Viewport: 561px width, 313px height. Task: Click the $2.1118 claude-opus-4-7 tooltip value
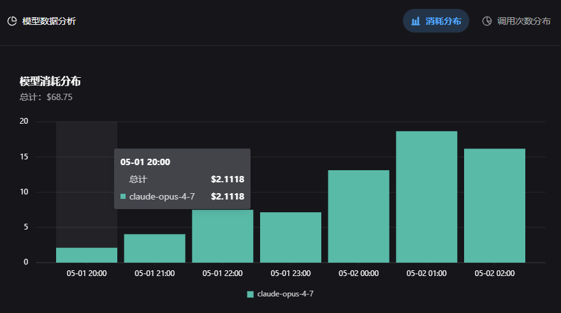pos(228,196)
